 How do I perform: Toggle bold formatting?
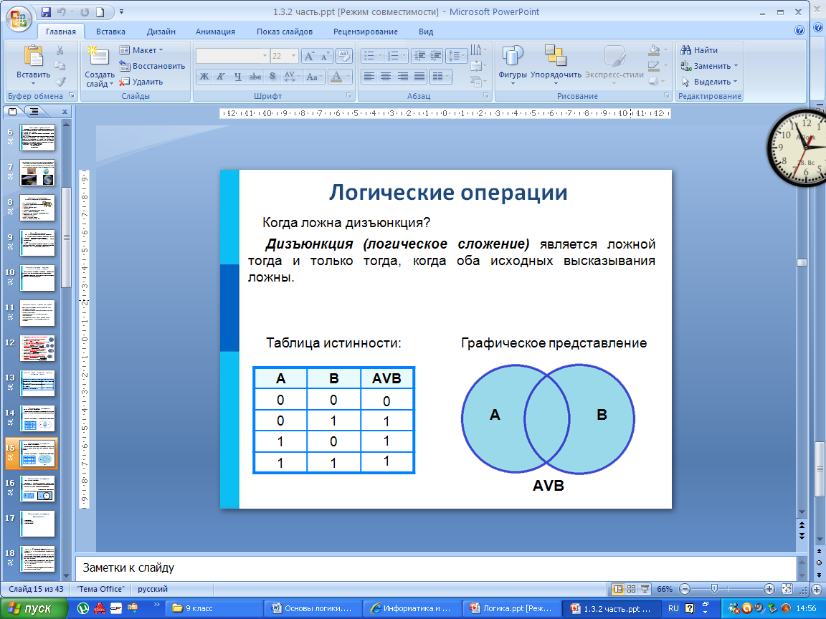pyautogui.click(x=204, y=77)
